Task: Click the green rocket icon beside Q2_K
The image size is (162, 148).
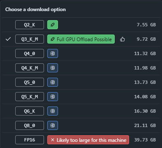Action: (53, 25)
